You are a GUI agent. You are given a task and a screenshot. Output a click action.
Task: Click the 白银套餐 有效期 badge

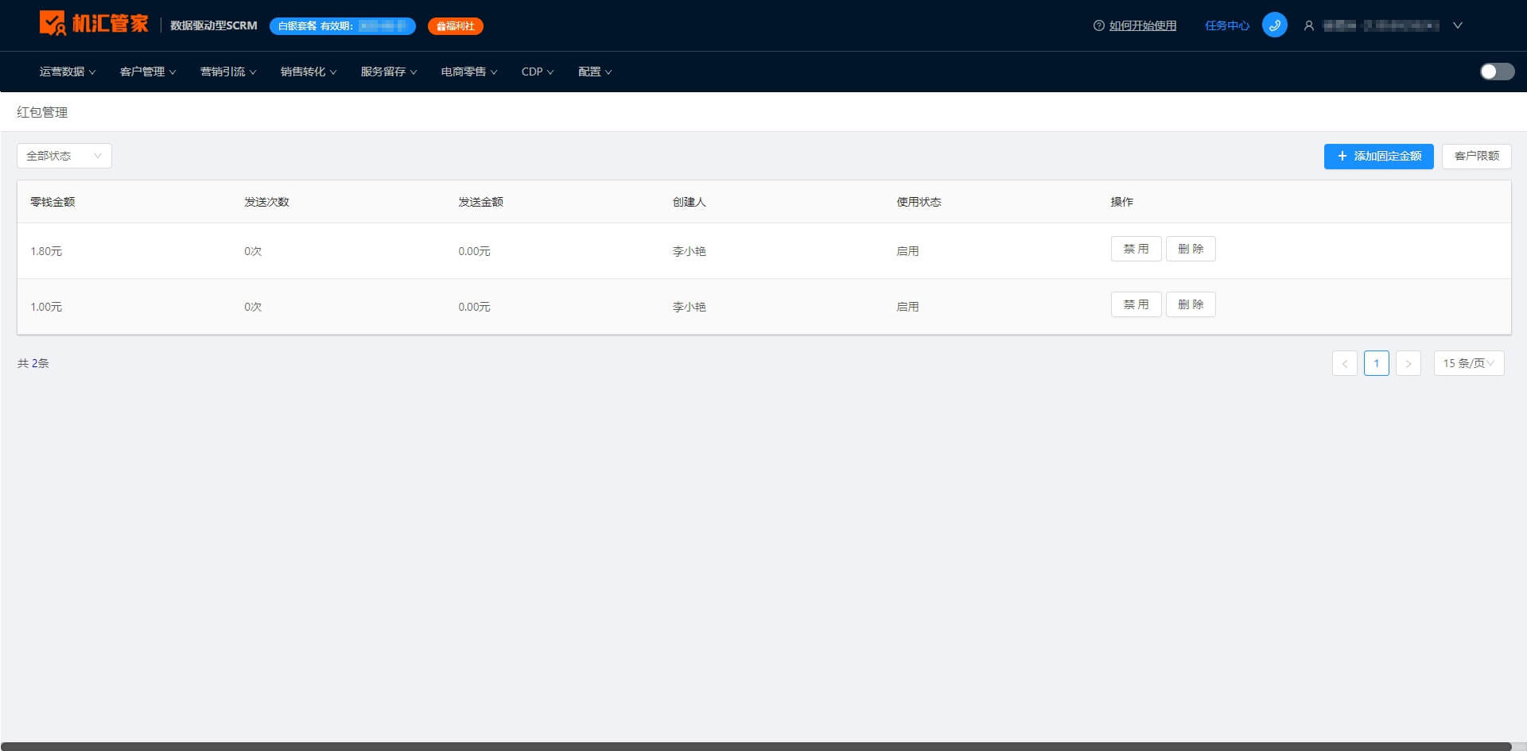pyautogui.click(x=343, y=26)
